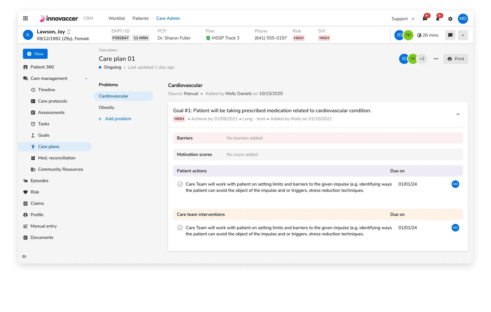
Task: Click the P392847 ID chip
Action: point(120,38)
